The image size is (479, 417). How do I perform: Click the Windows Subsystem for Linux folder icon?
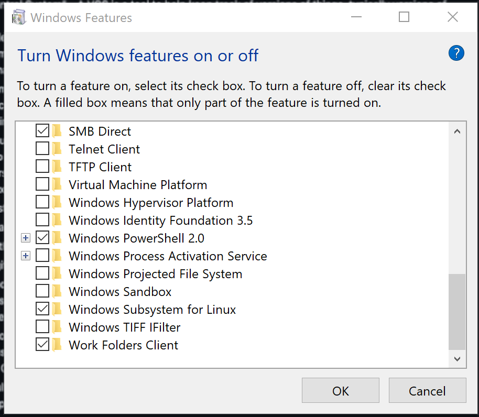(x=57, y=309)
